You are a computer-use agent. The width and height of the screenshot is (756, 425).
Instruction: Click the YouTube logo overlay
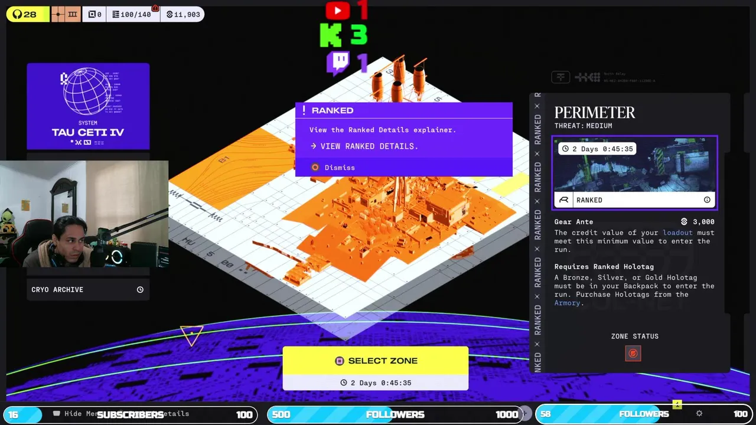point(337,10)
